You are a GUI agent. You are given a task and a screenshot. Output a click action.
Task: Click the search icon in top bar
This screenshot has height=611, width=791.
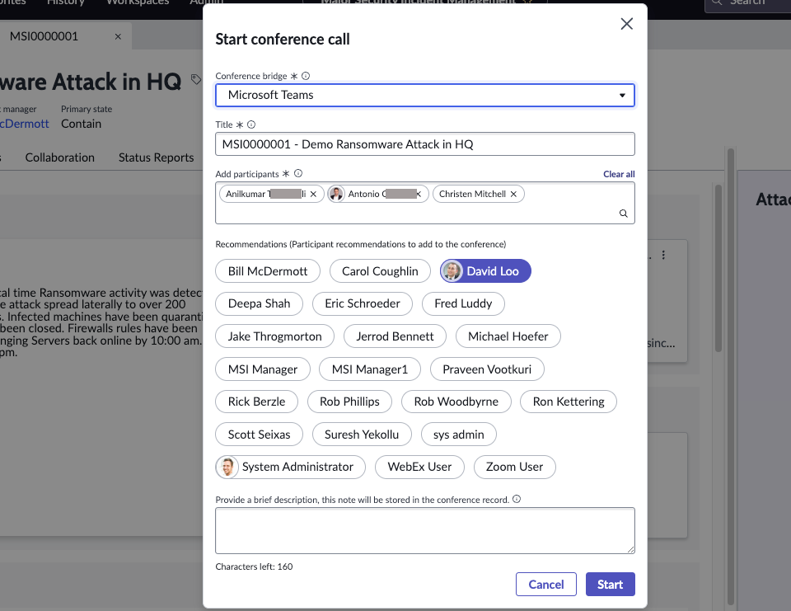coord(717,2)
